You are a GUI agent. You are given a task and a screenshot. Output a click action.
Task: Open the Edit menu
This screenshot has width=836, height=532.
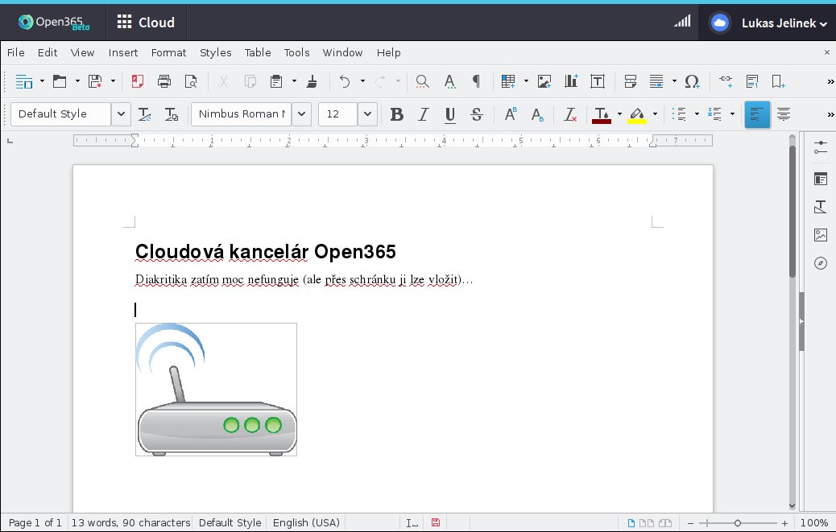point(48,53)
